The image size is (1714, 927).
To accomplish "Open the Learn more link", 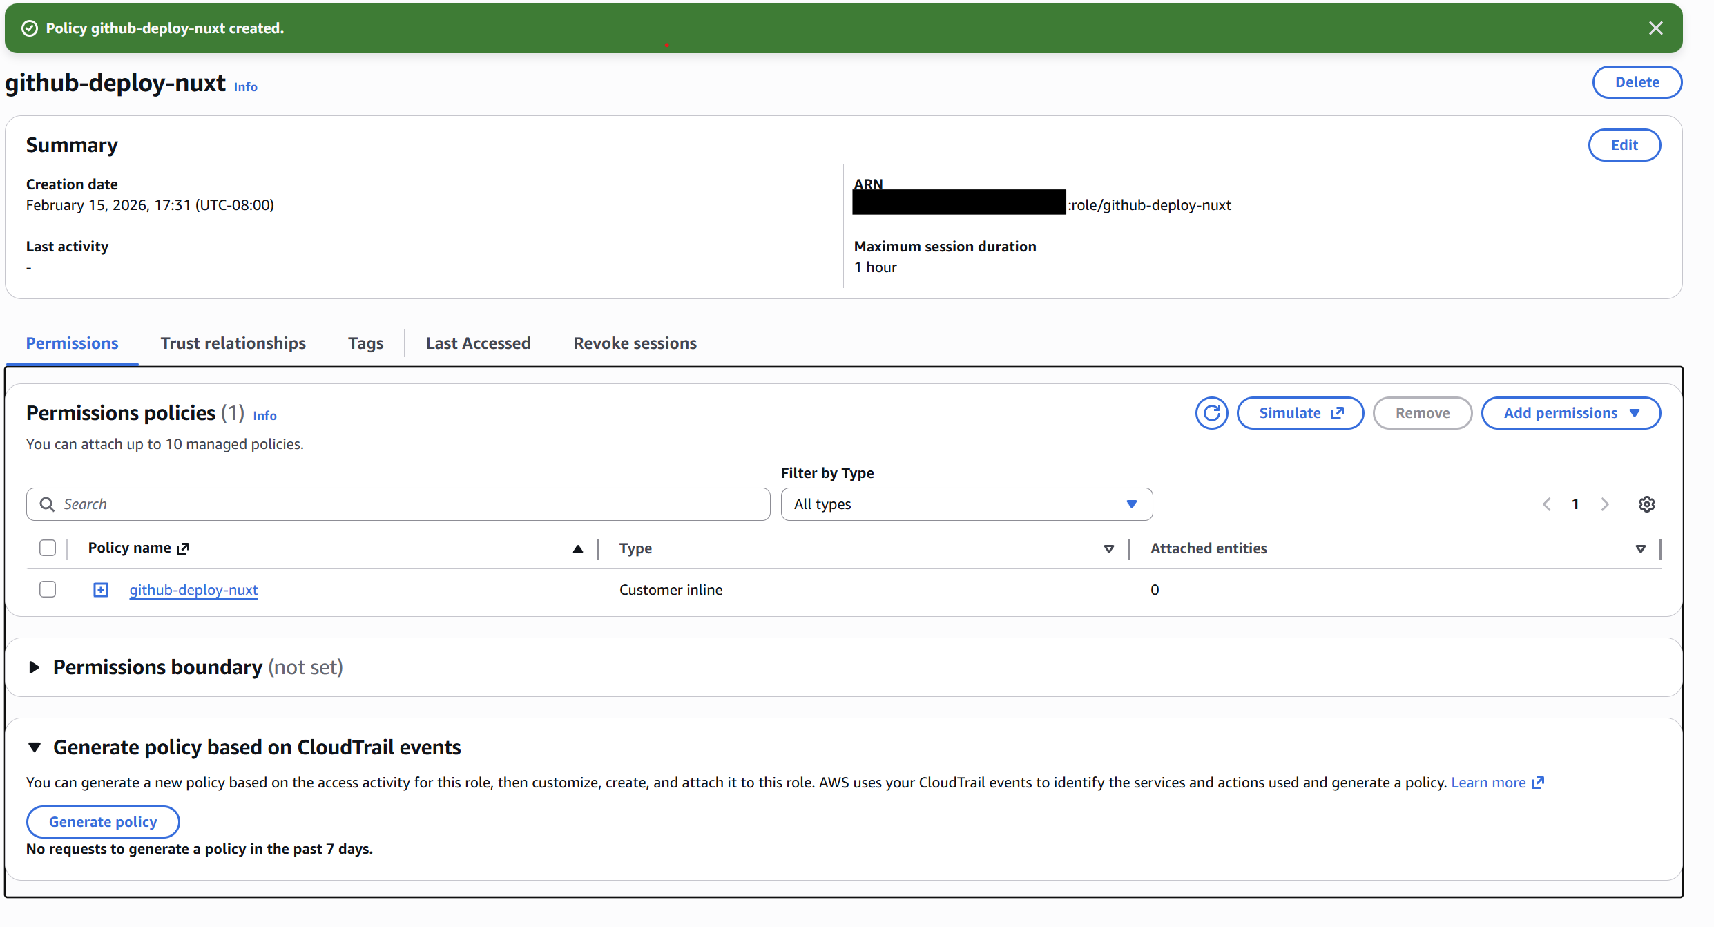I will coord(1496,783).
